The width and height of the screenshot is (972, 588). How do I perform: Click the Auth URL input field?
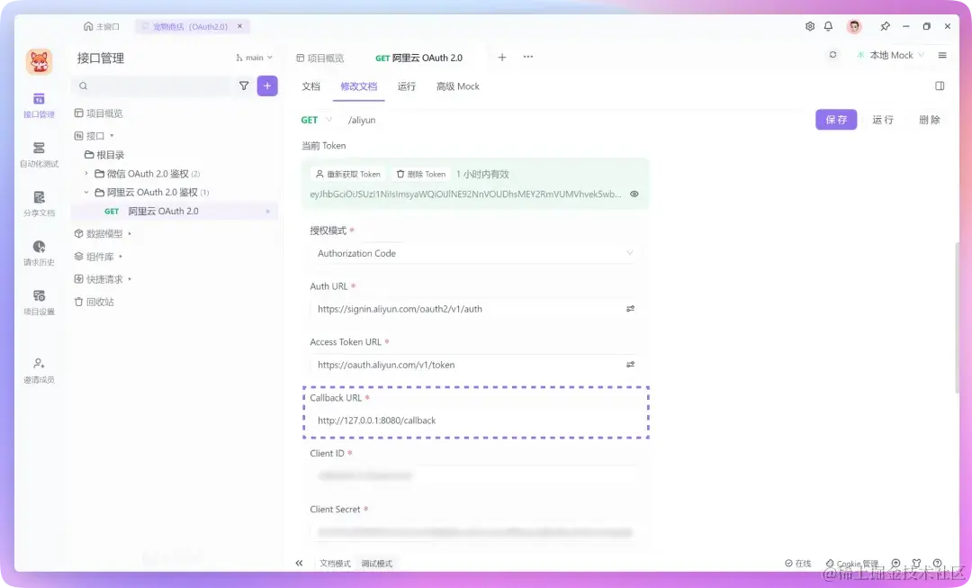coord(474,308)
